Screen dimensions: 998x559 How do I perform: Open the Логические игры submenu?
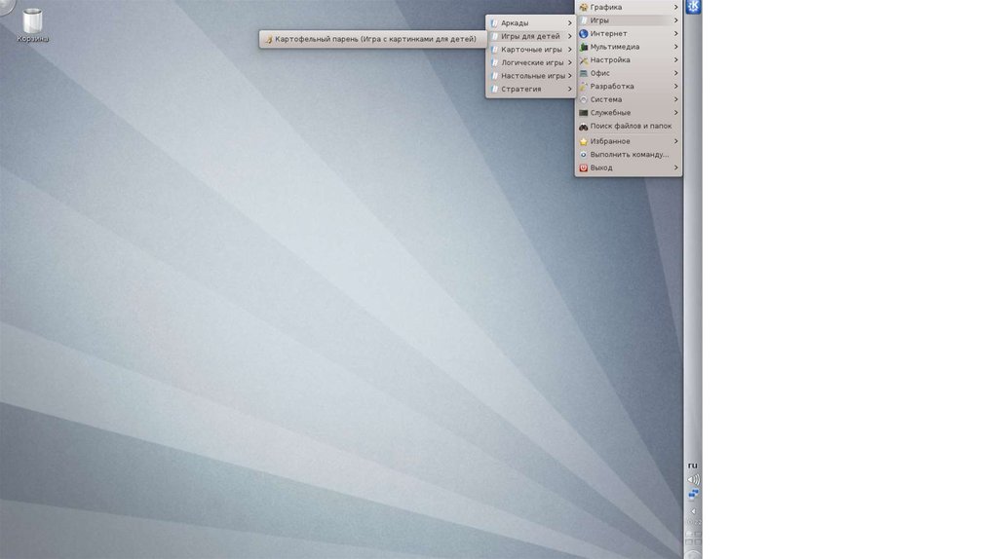(531, 62)
